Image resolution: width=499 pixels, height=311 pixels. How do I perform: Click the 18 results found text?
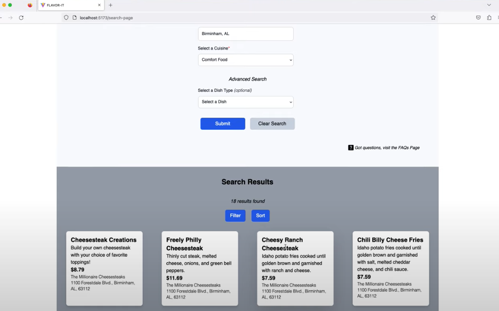pos(248,201)
